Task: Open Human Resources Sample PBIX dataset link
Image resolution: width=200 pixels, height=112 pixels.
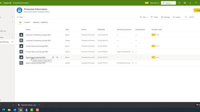Action: coord(37,52)
